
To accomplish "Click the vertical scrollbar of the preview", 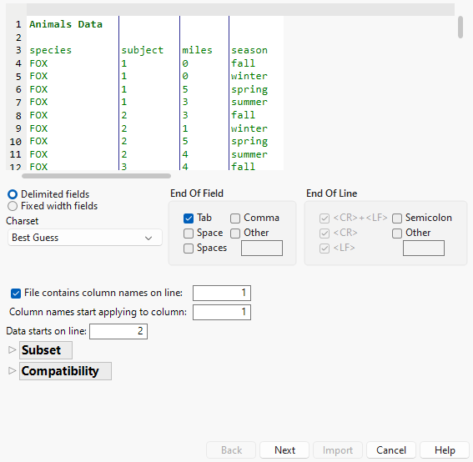I will click(x=460, y=28).
